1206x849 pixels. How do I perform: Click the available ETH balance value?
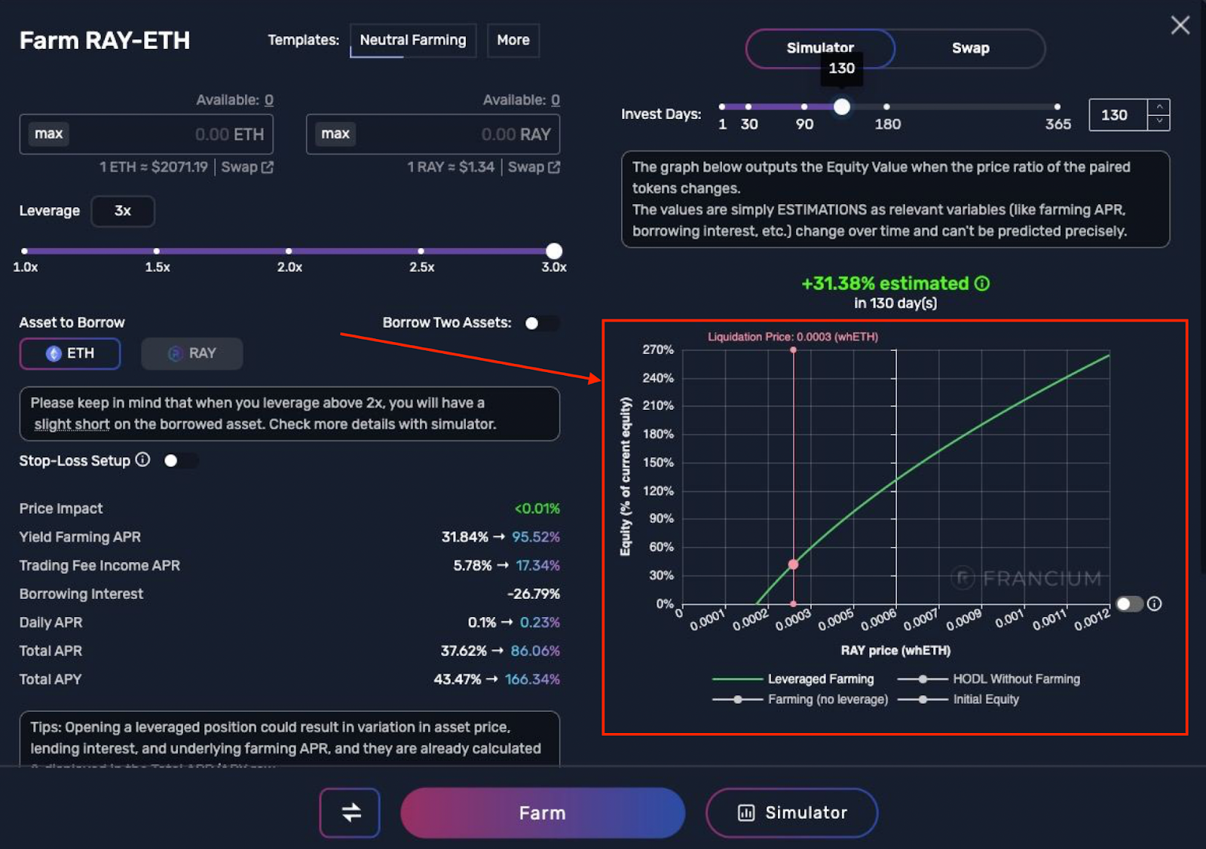(269, 100)
